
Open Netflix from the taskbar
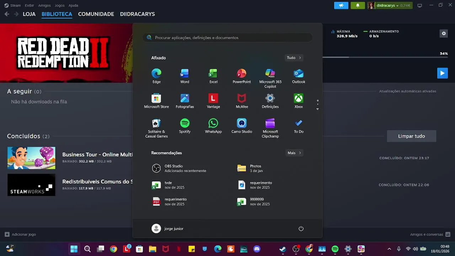click(179, 249)
